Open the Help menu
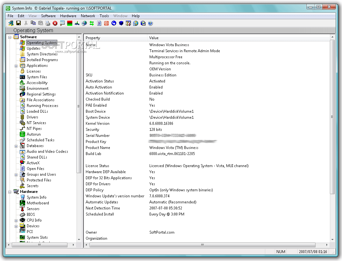 pyautogui.click(x=135, y=16)
